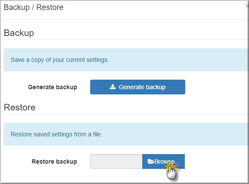Click the word "Backup" in the dialog title

pyautogui.click(x=16, y=7)
